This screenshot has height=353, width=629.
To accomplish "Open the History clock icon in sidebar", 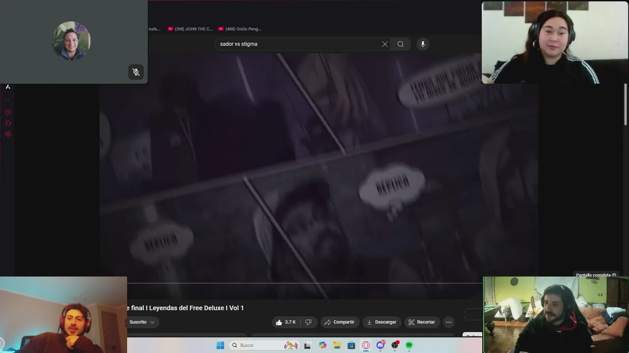I will [x=8, y=112].
